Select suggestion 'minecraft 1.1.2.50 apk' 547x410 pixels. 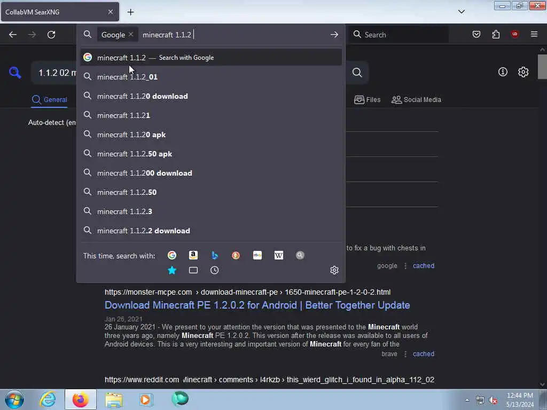(211, 154)
